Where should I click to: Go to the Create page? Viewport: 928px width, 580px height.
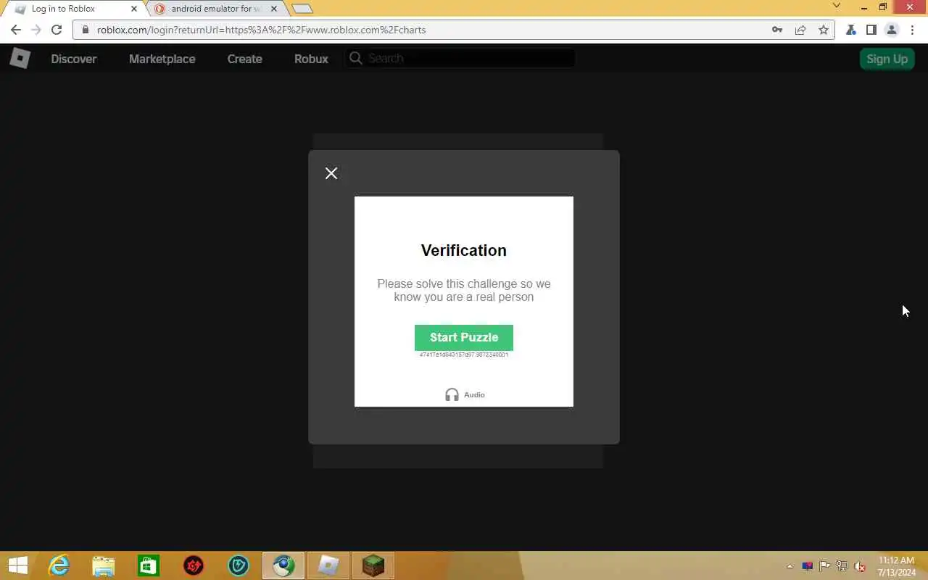244,59
